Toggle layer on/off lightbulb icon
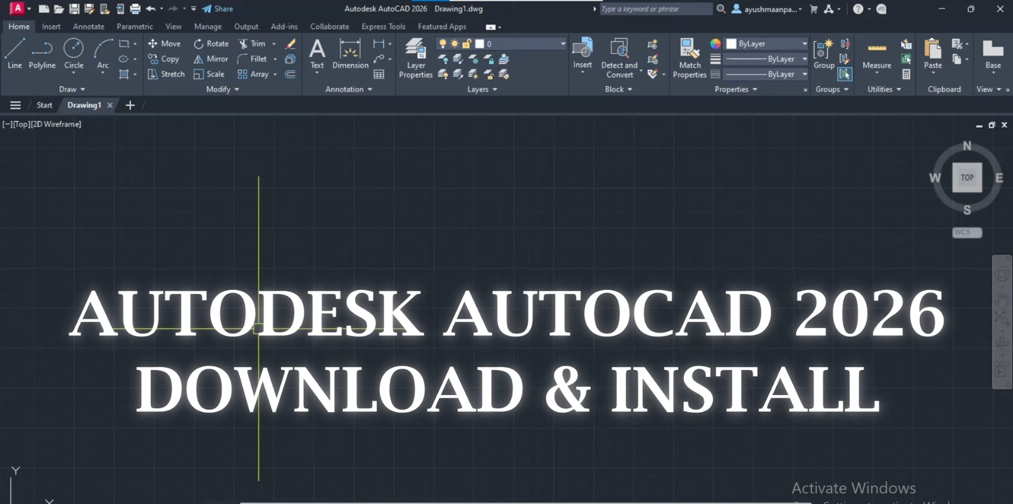Screen dimensions: 1013x504 click(x=443, y=44)
